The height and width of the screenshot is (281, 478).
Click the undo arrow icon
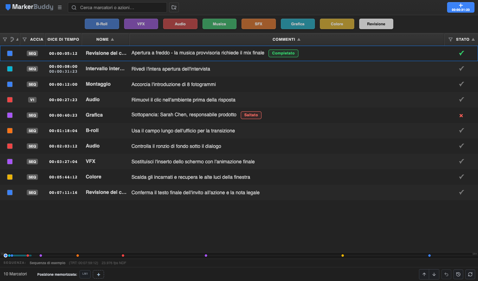click(446, 274)
